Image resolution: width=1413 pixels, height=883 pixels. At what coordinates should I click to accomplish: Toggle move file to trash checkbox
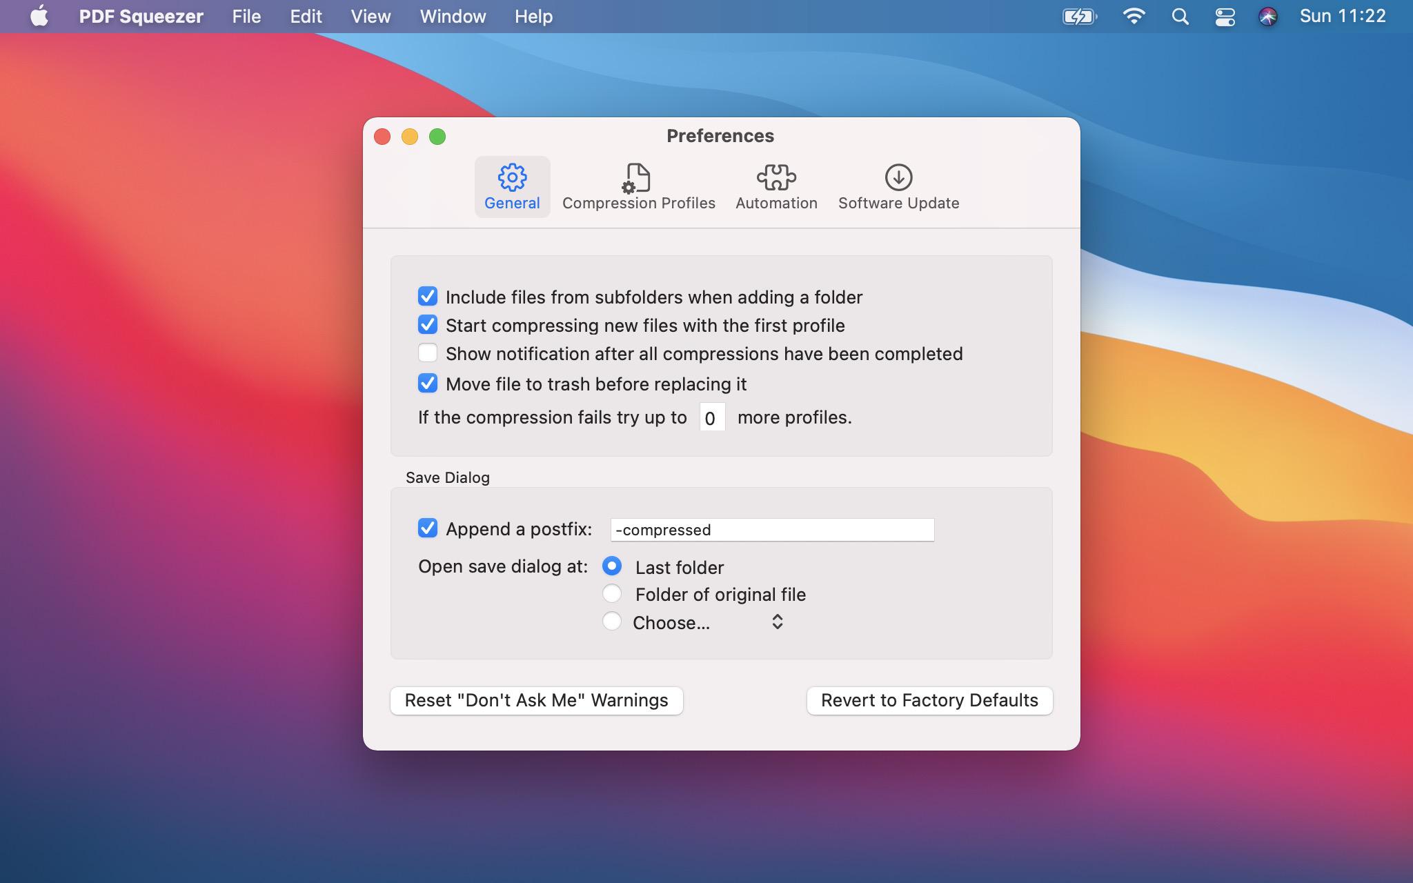tap(428, 384)
